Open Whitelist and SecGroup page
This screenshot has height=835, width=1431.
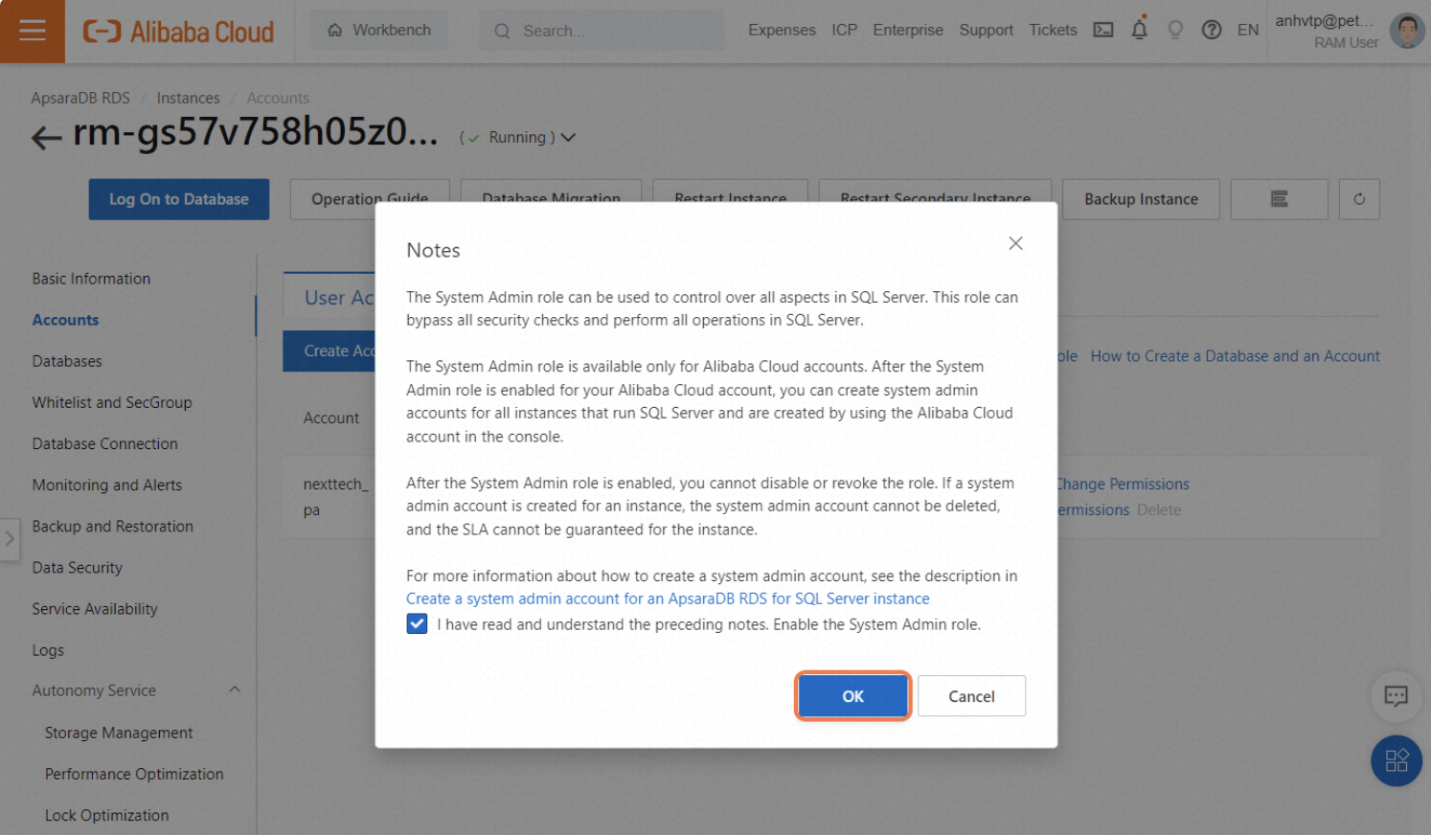[x=112, y=402]
